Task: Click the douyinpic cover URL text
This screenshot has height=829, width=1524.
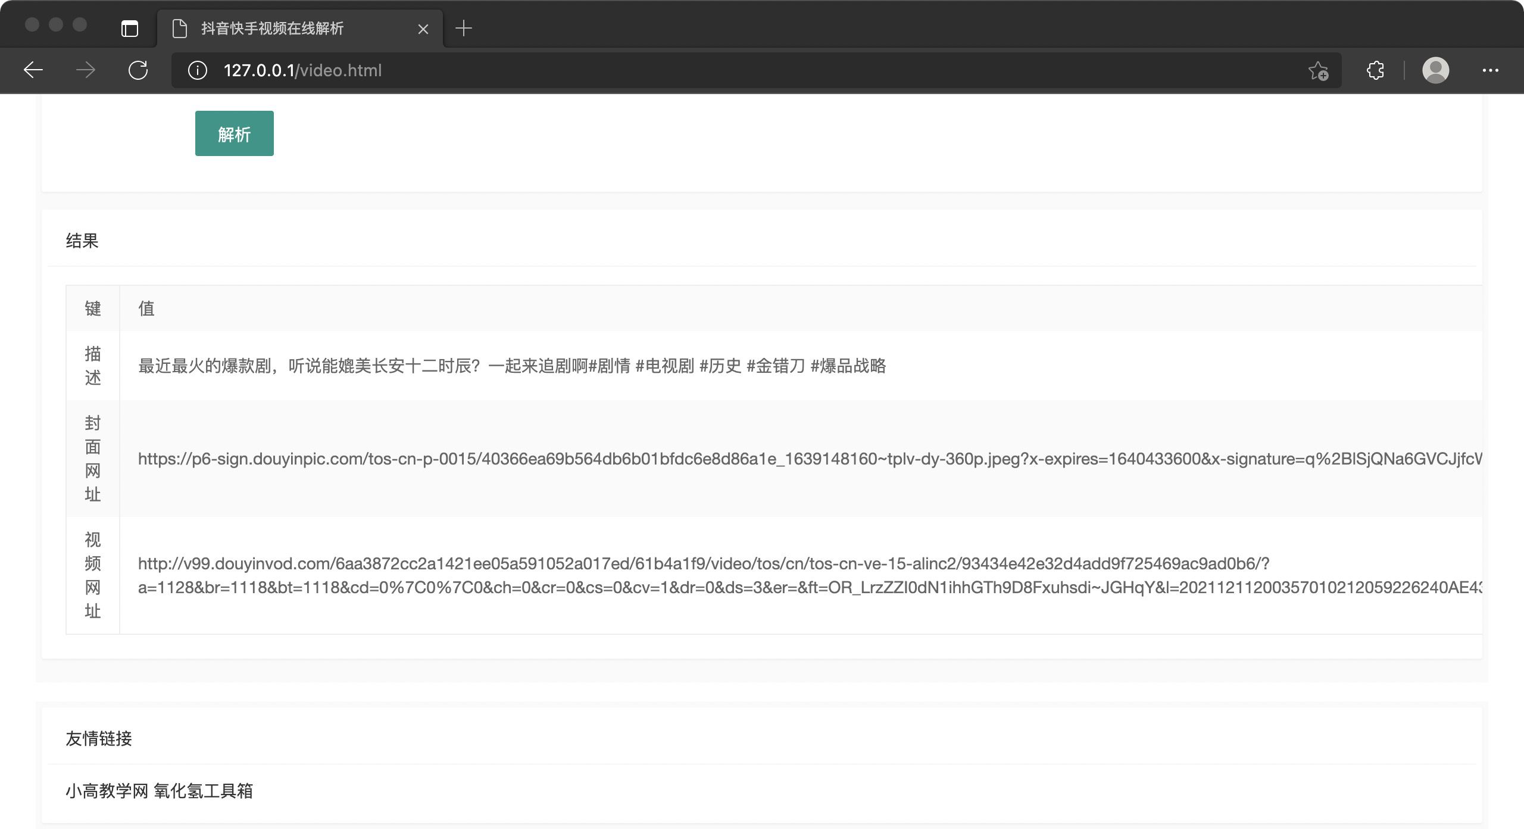Action: [x=810, y=459]
